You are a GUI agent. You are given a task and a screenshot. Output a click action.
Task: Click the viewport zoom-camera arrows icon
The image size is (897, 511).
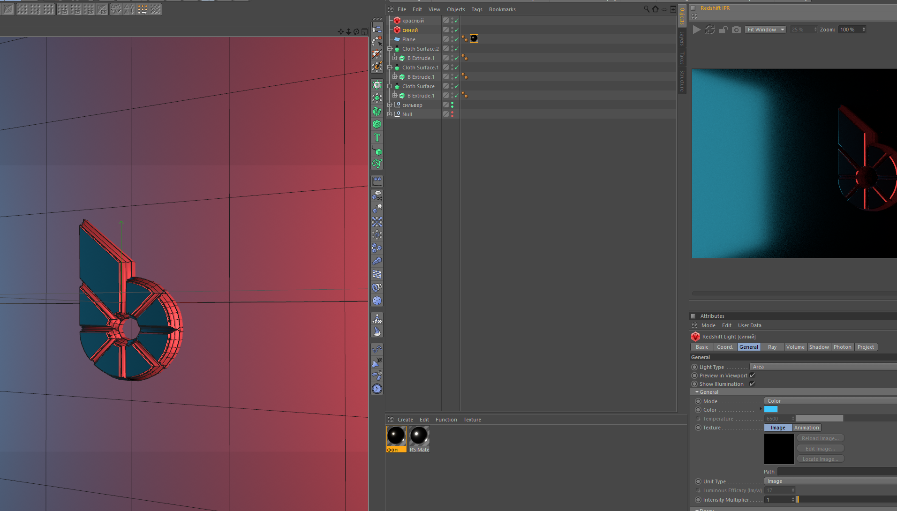[x=348, y=31]
